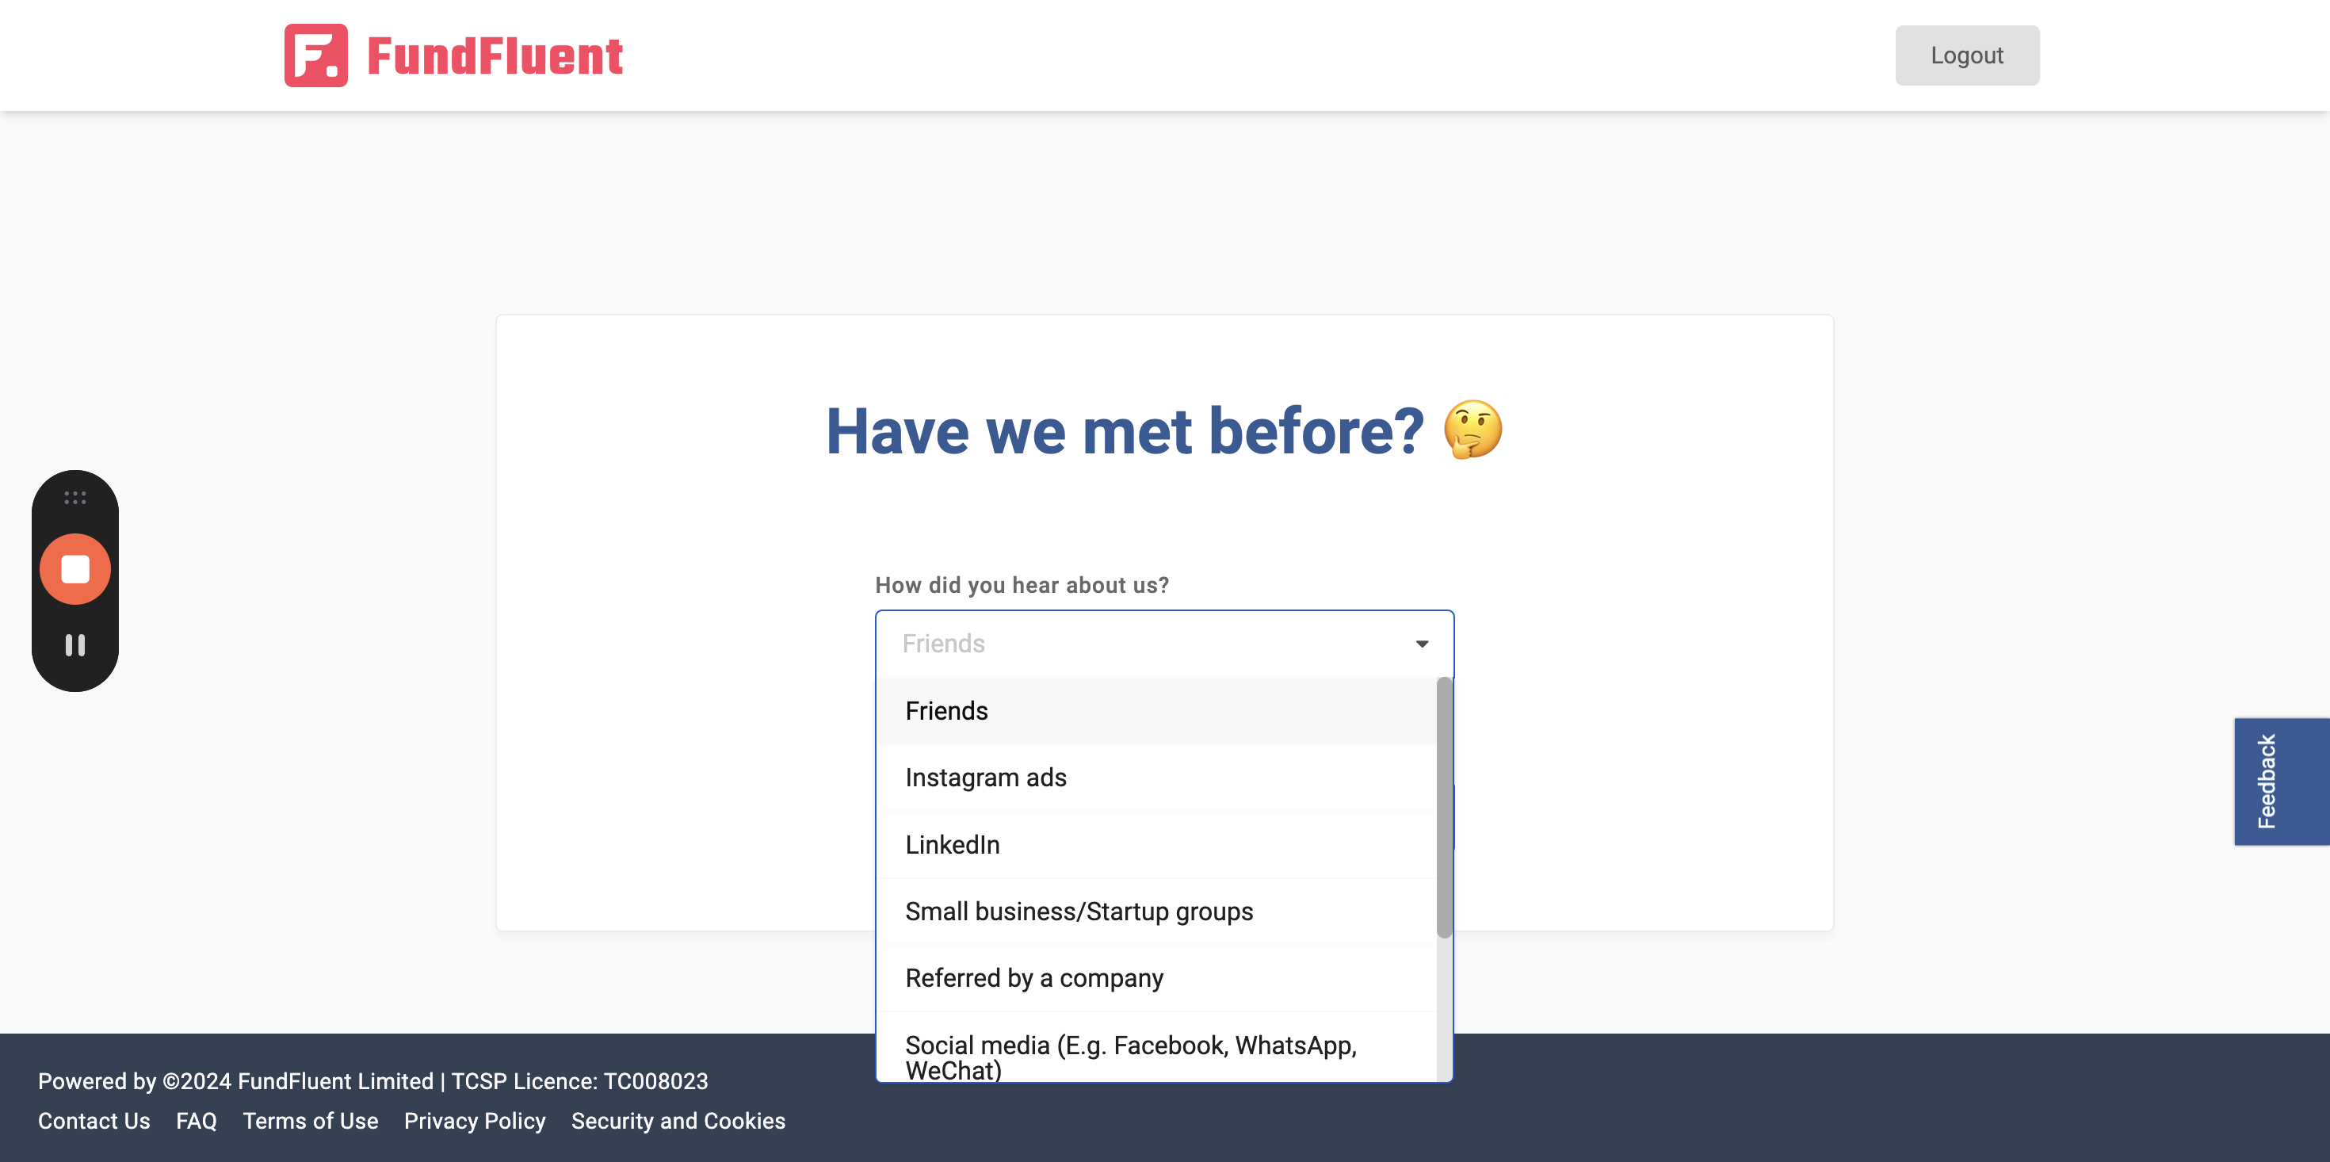Pause the recording
This screenshot has width=2330, height=1162.
pos(75,645)
